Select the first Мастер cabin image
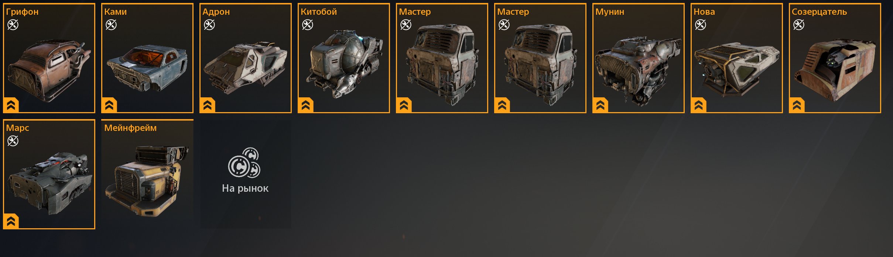893x257 pixels. [x=442, y=65]
